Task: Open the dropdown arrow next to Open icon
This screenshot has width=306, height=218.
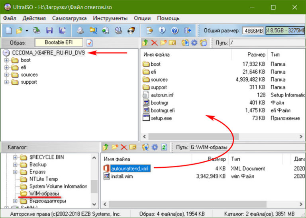Action: pos(27,30)
